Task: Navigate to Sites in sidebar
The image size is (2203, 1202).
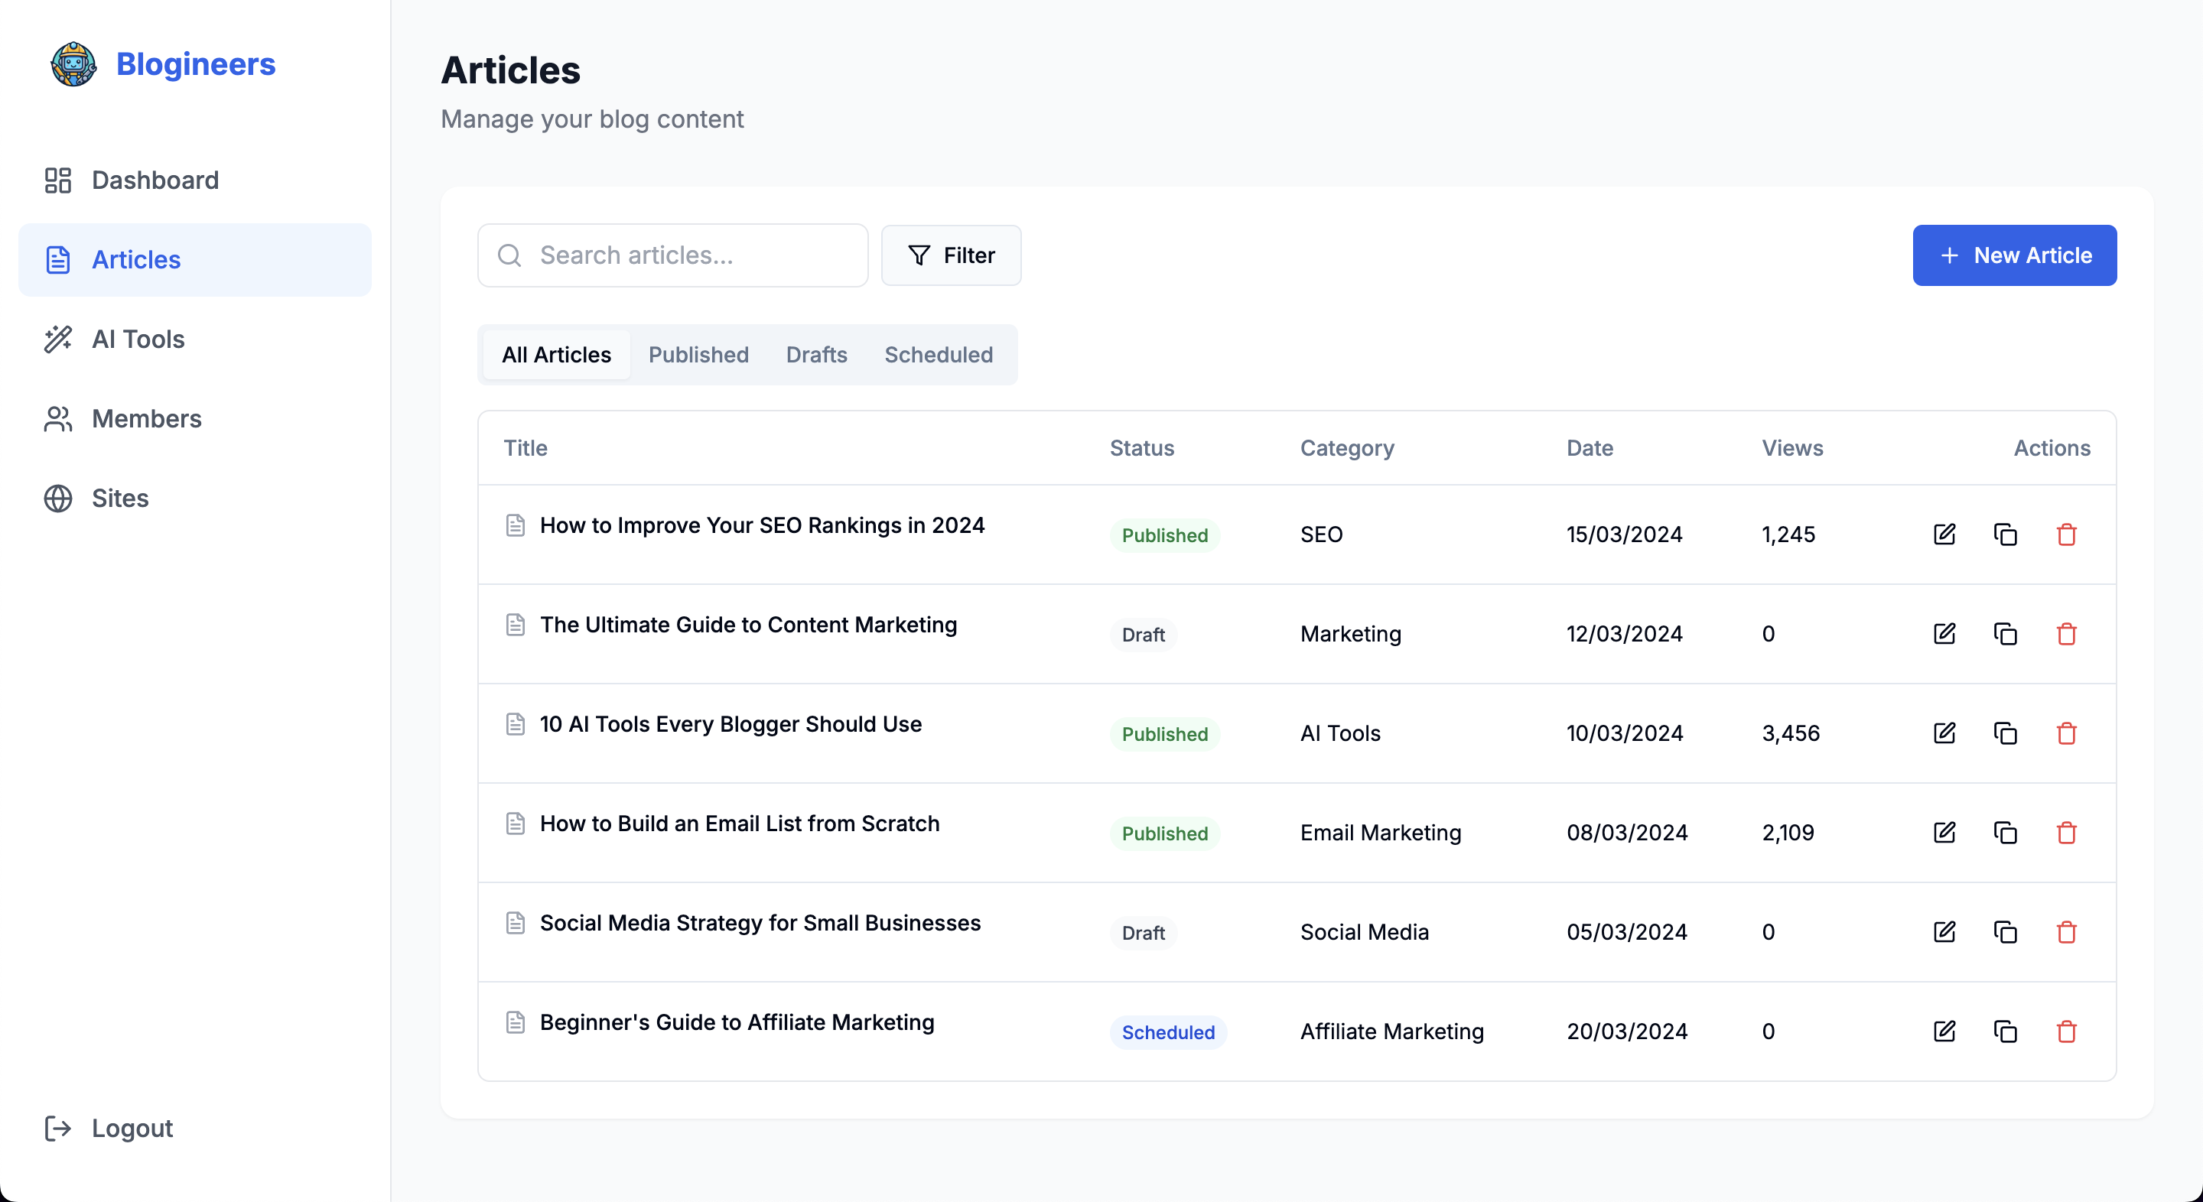Action: (120, 499)
